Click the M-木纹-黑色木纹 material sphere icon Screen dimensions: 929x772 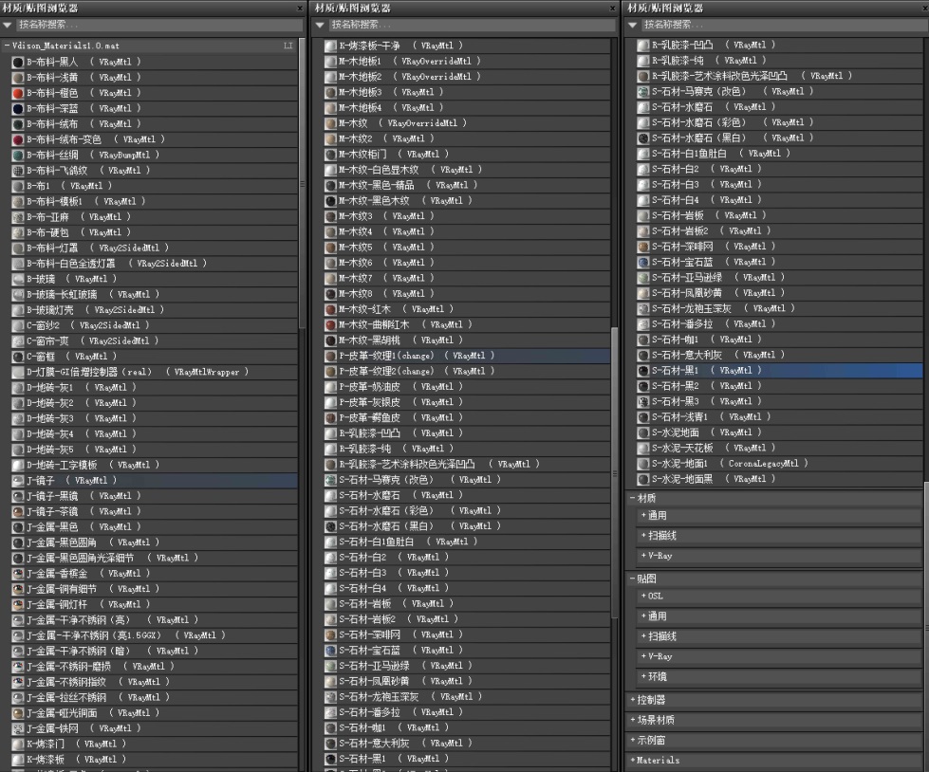(330, 201)
